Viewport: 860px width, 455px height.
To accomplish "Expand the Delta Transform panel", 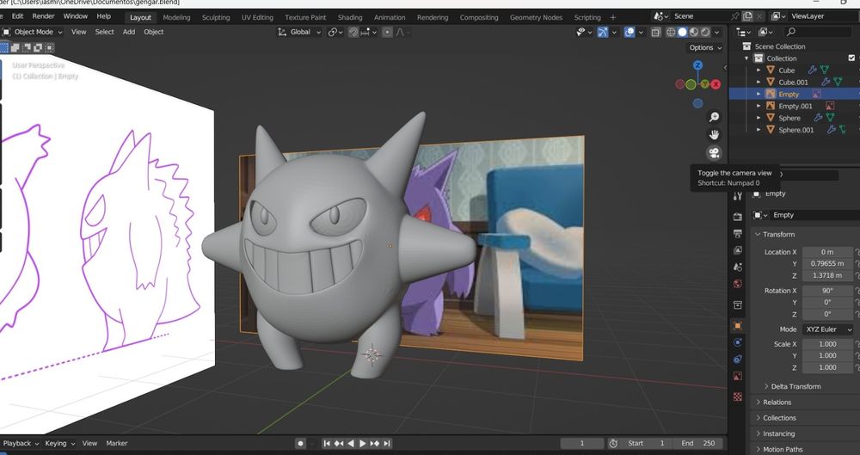I will coord(795,386).
